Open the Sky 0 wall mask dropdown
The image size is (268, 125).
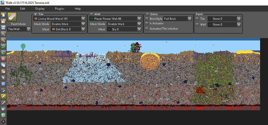click(124, 29)
